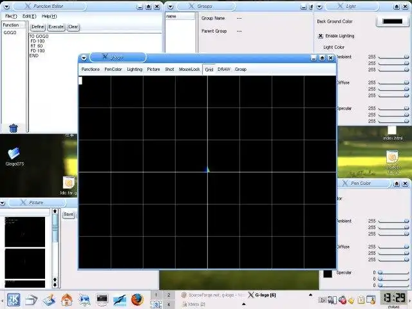The image size is (412, 309).
Task: Launch the Konqueror browser panel icon
Action: tap(84, 300)
